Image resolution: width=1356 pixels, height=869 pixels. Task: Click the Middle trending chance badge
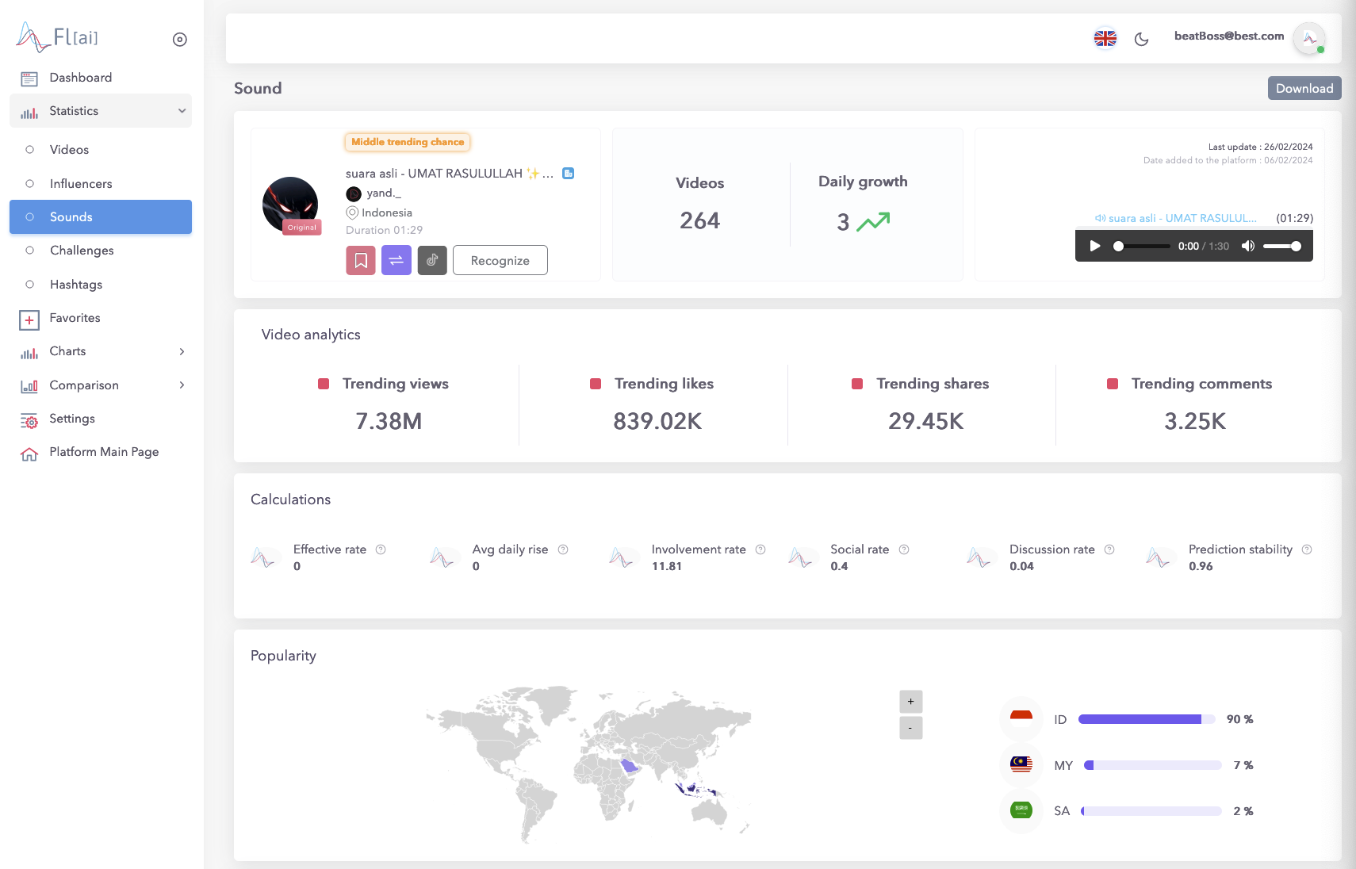click(408, 142)
